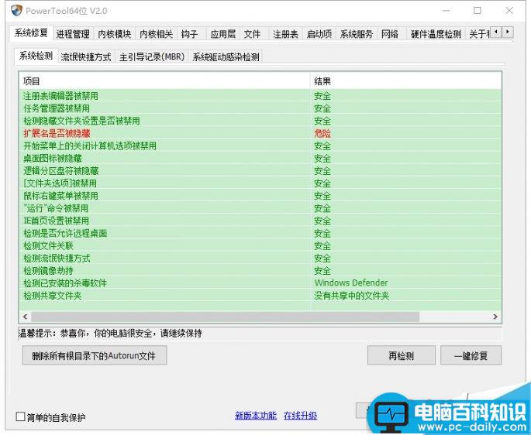Viewport: 531px width, 435px height.
Task: Switch to 硬件温度检测 tab
Action: 436,34
